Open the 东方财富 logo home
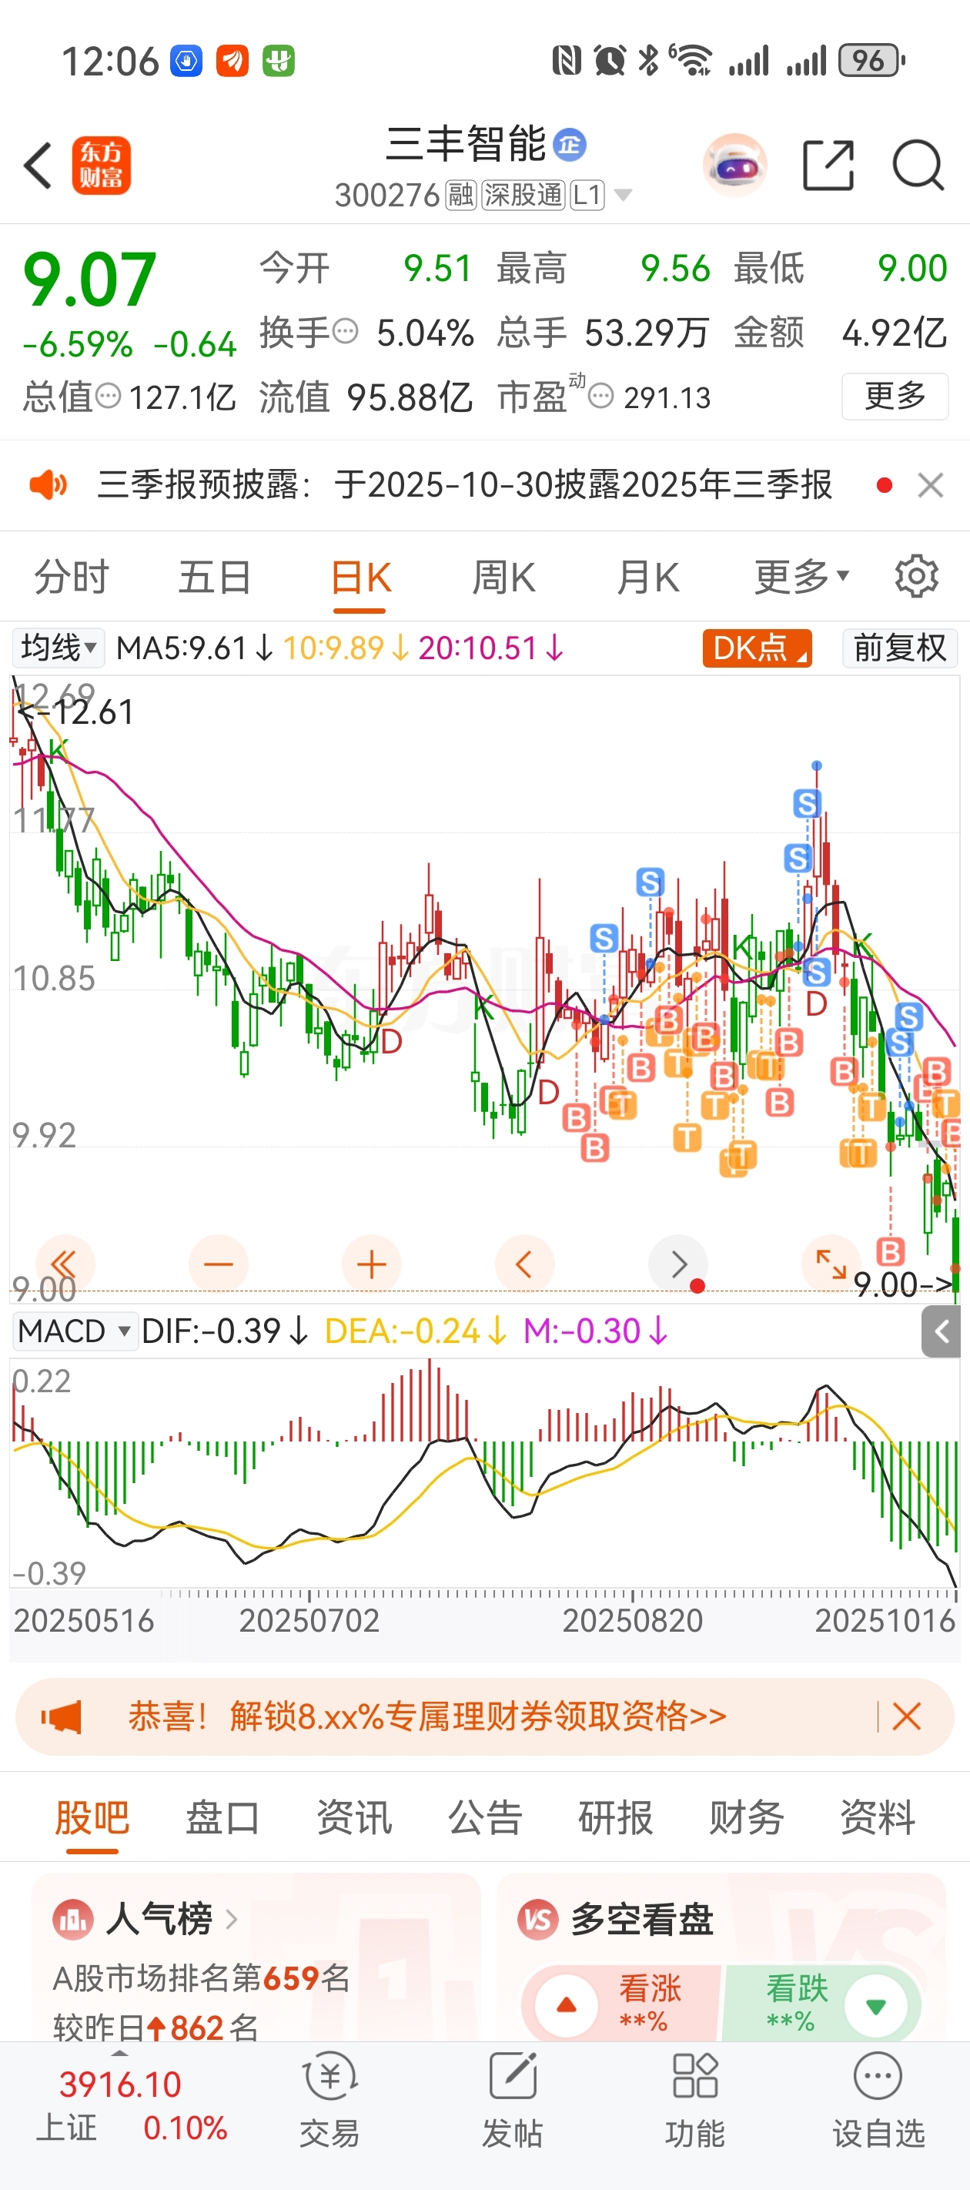The width and height of the screenshot is (970, 2190). (101, 165)
